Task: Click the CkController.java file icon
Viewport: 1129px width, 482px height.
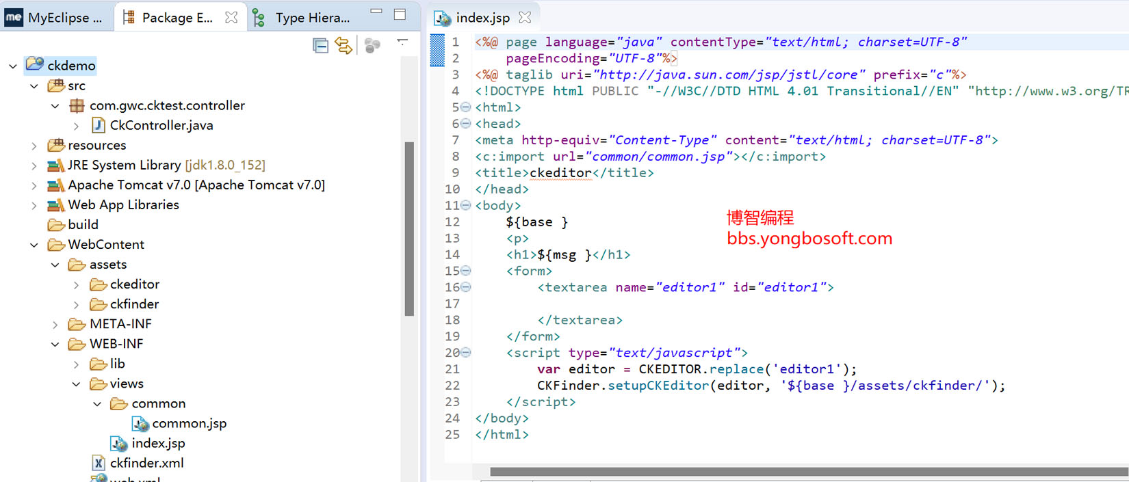Action: (x=99, y=125)
